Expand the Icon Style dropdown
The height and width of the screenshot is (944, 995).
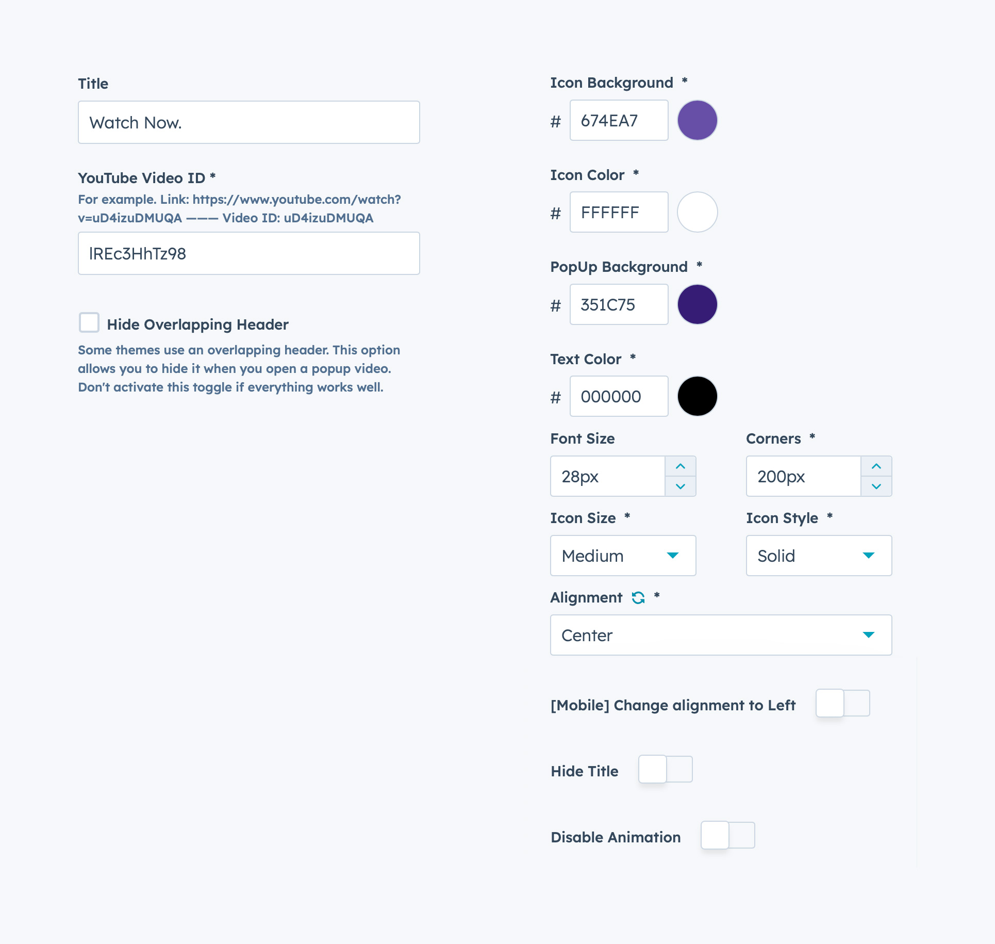(x=819, y=556)
